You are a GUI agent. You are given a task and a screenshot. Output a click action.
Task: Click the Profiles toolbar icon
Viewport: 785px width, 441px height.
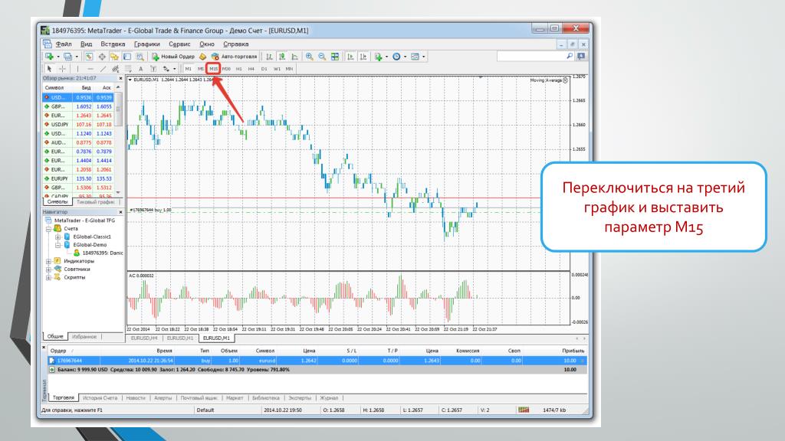(x=67, y=57)
